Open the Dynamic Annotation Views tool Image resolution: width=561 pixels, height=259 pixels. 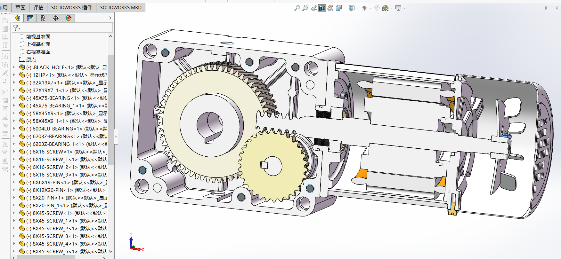pos(330,8)
